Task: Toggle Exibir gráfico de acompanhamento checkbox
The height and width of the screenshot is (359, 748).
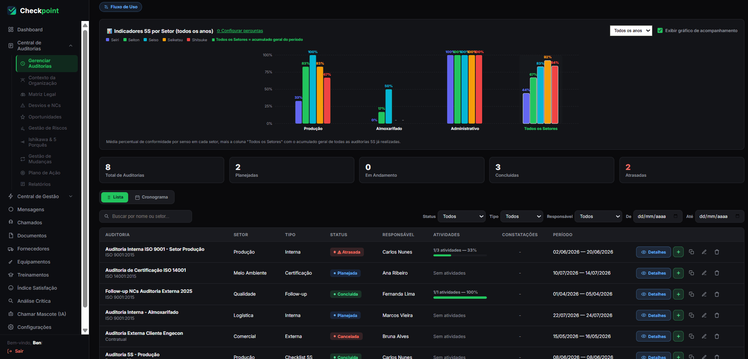Action: pos(660,31)
